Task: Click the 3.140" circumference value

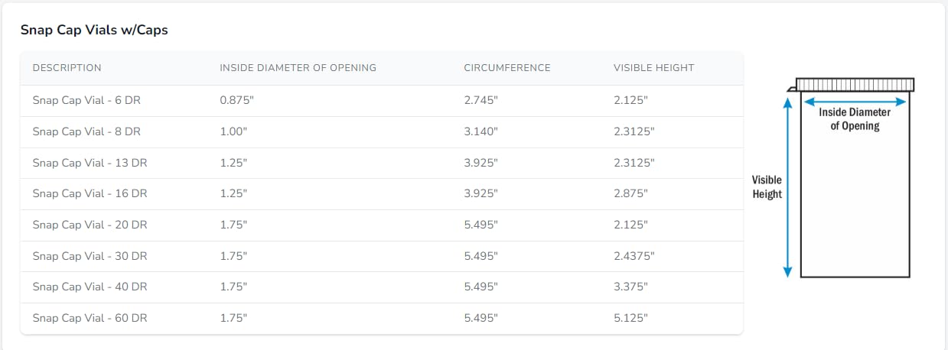Action: 481,131
